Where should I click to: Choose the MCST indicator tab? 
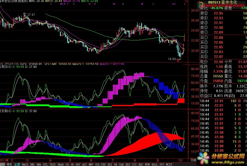tap(169, 164)
